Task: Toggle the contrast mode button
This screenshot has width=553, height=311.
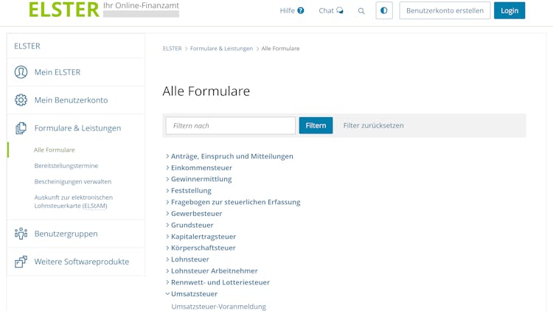Action: click(384, 10)
